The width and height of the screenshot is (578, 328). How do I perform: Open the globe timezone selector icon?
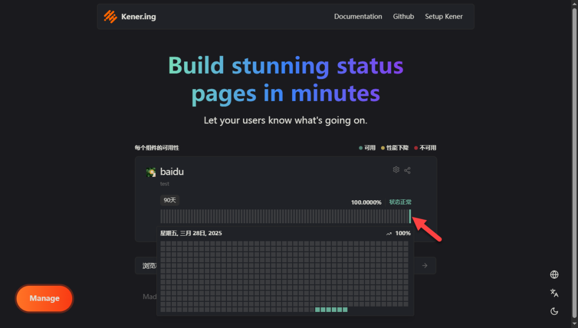[554, 275]
